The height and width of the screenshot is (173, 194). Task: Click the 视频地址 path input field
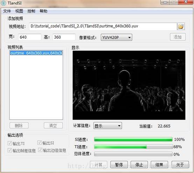click(103, 26)
